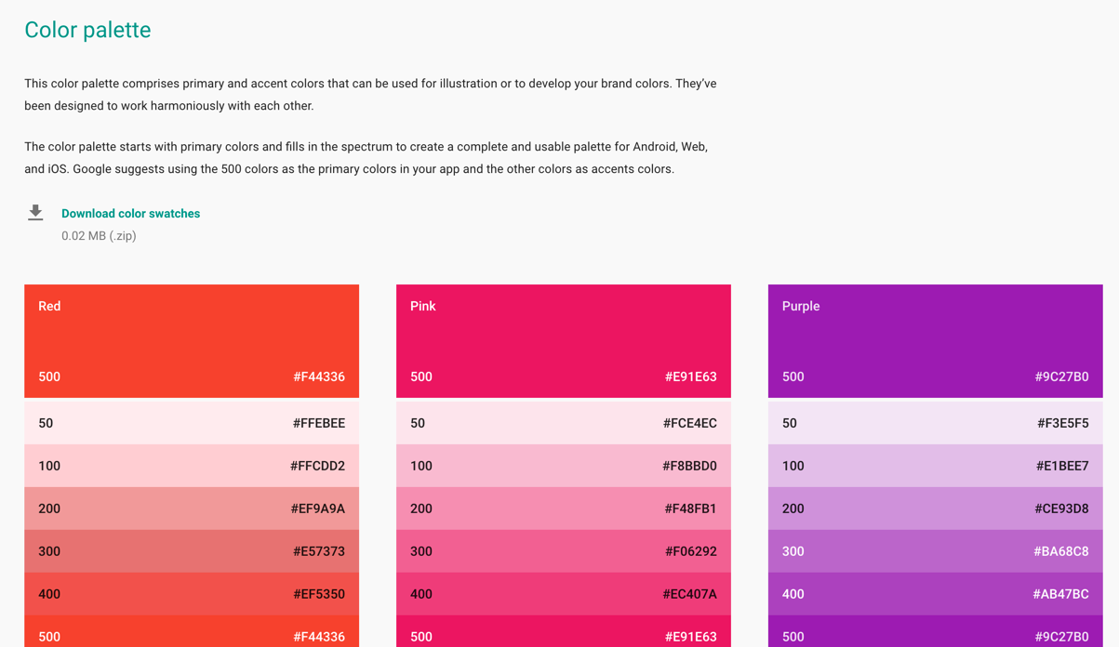Pick the Purple 100 swatch #E1BEE7
Image resolution: width=1119 pixels, height=647 pixels.
936,466
